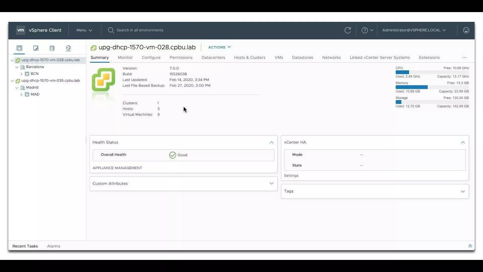Open the Administrator@VSPHERE.LOCAL user menu

tap(414, 30)
